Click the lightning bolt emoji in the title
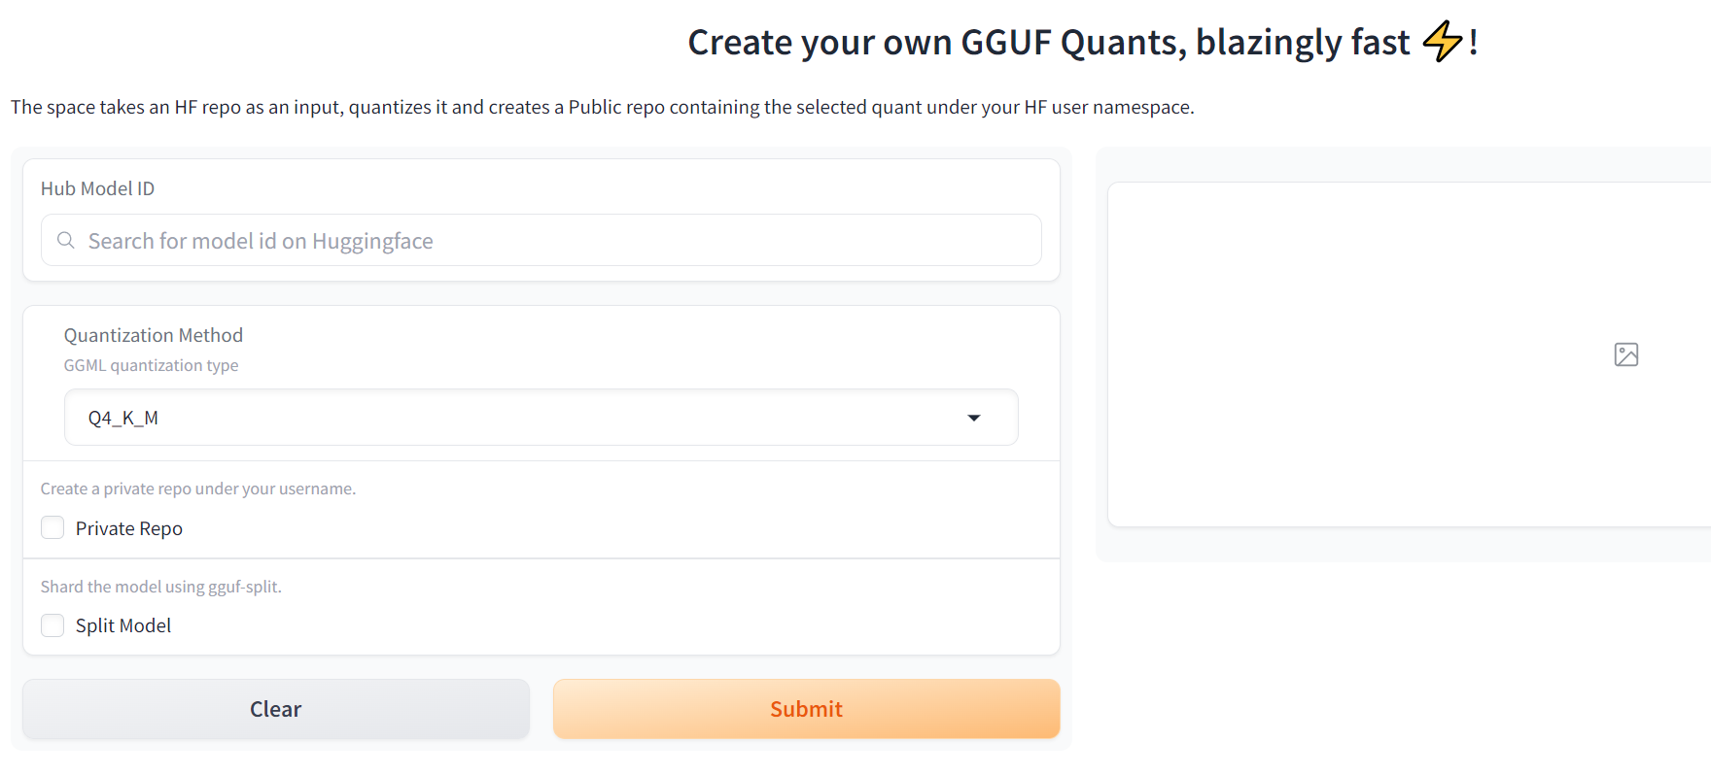1711x775 pixels. coord(1442,42)
